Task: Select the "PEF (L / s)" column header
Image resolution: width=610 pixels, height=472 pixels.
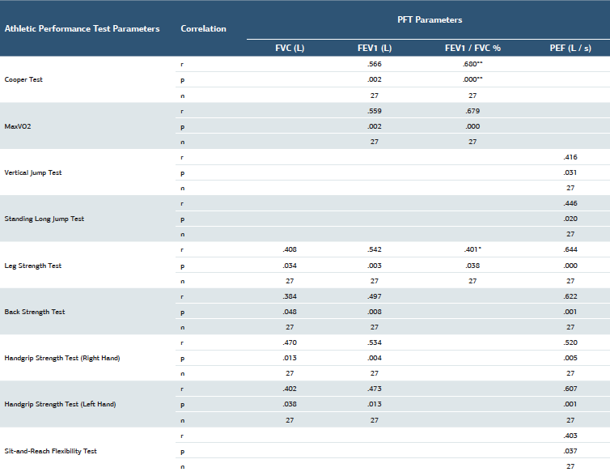Action: 570,48
